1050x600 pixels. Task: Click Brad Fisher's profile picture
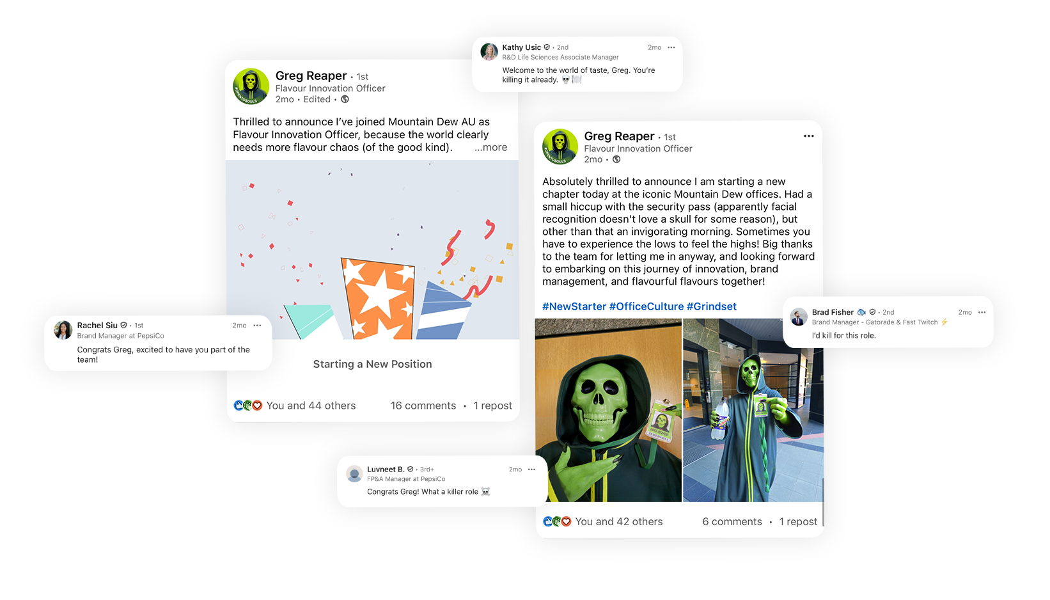pos(799,317)
